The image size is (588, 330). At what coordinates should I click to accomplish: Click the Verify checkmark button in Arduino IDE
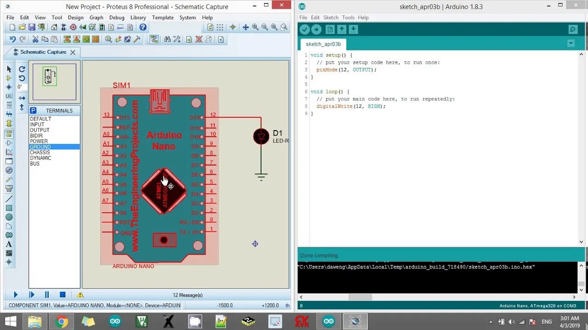[x=305, y=29]
